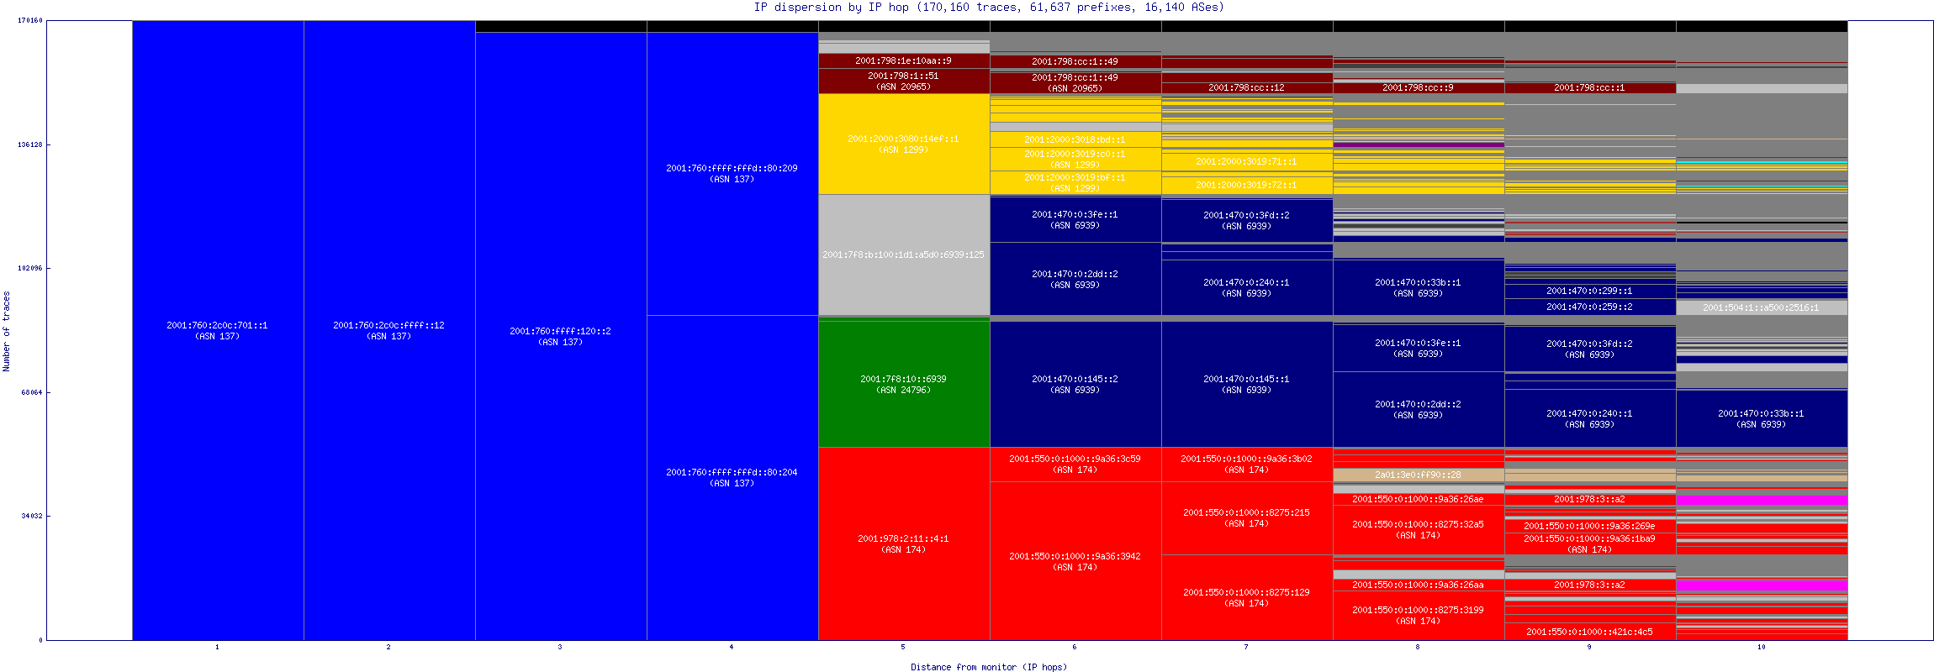Click red block 2001:550:0:1000::8275:3199
This screenshot has width=1934, height=672.
tap(1419, 615)
